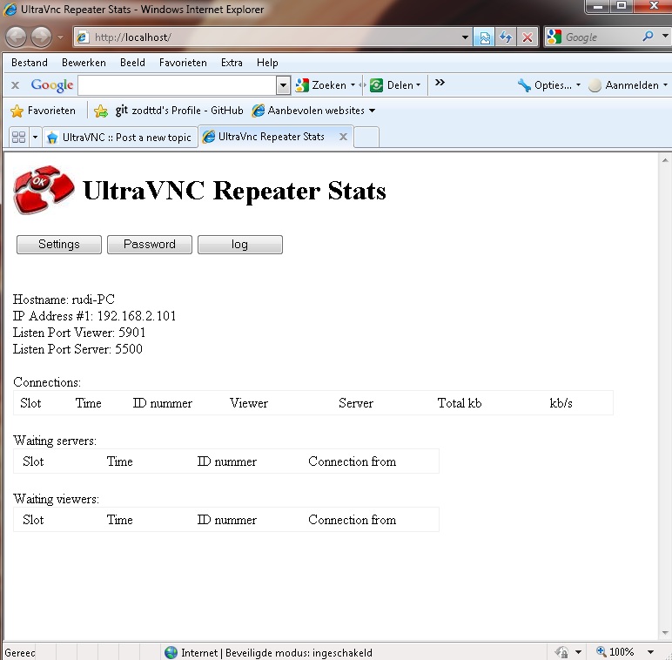Click Total kb column header in Connections
Viewport: 672px width, 660px height.
[x=460, y=403]
